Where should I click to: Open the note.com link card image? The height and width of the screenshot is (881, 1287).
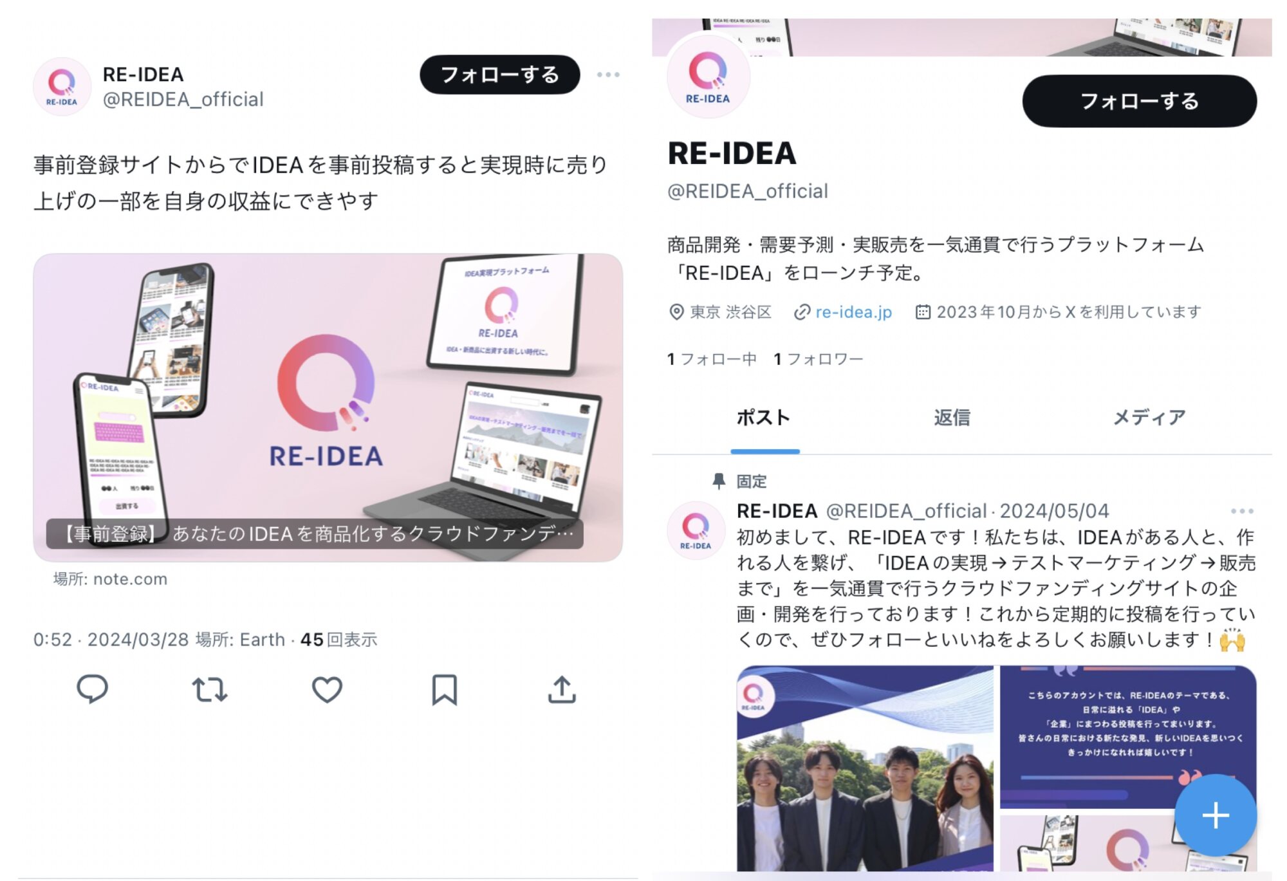coord(328,407)
